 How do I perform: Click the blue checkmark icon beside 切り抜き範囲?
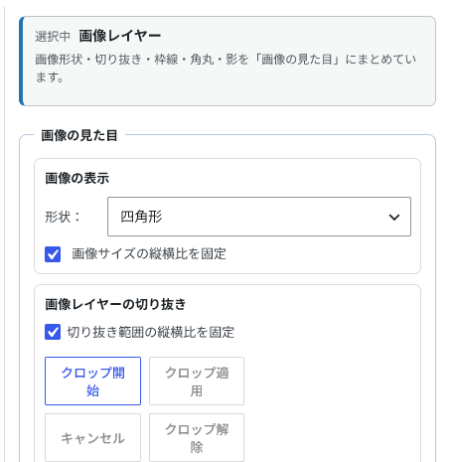tap(53, 332)
